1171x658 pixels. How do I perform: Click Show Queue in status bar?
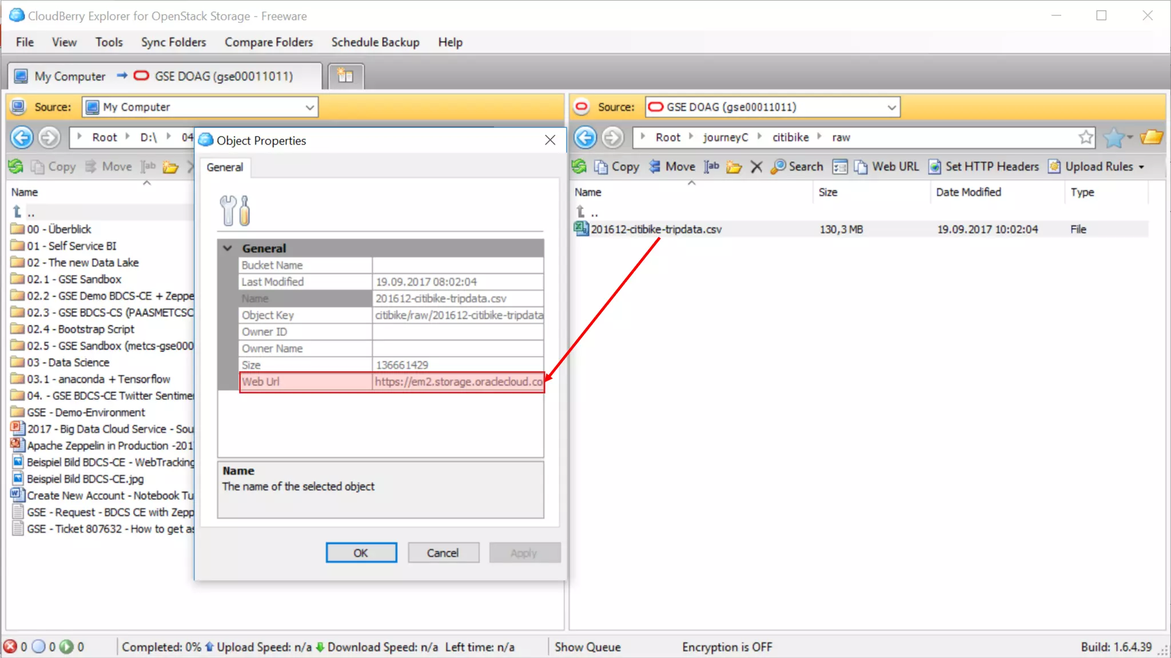587,647
